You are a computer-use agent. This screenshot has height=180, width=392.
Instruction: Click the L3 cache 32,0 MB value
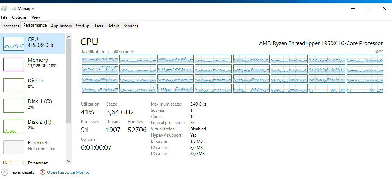(198, 154)
